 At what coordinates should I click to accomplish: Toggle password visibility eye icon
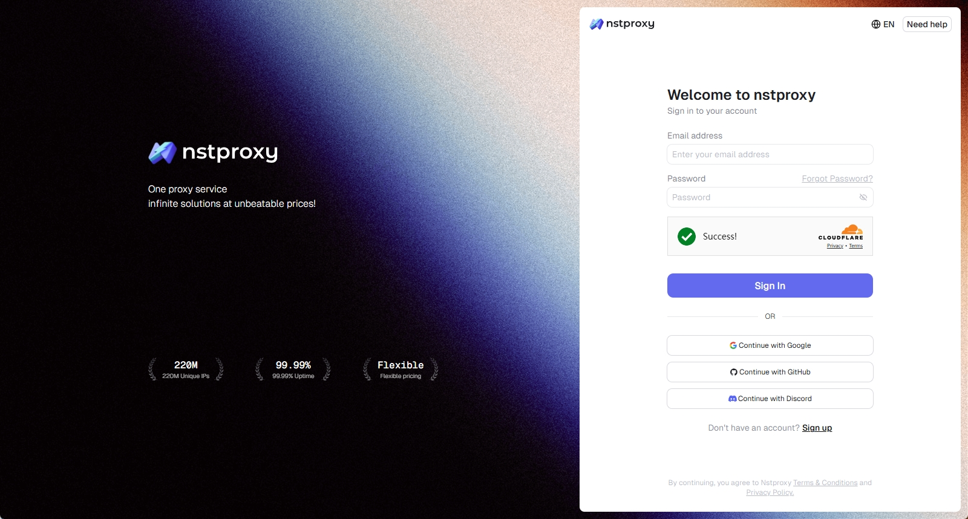863,197
